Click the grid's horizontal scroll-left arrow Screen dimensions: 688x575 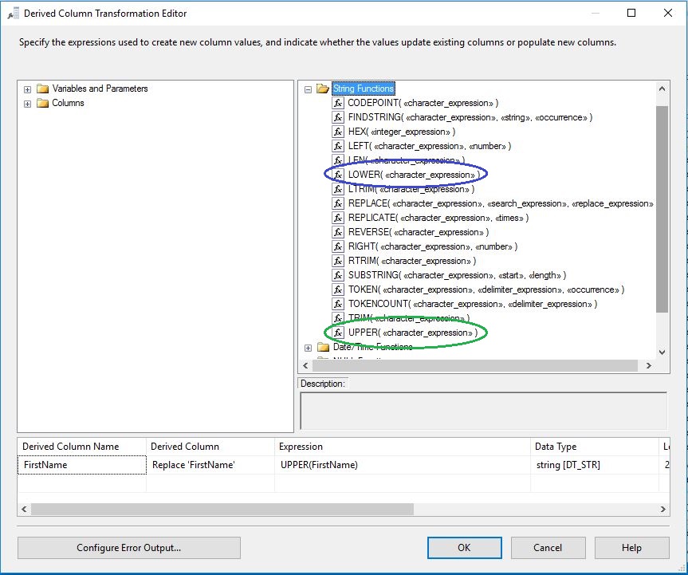(x=24, y=509)
